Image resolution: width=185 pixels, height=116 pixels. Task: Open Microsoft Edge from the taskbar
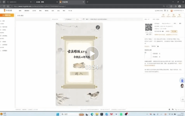[x=92, y=114]
